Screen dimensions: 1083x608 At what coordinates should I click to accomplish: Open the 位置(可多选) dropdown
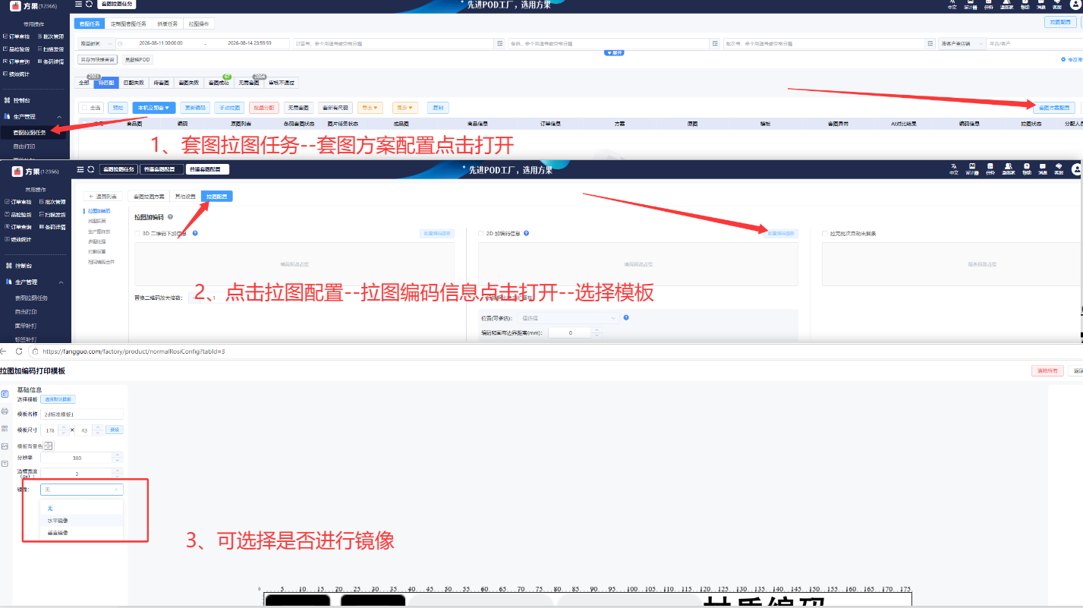pos(568,318)
